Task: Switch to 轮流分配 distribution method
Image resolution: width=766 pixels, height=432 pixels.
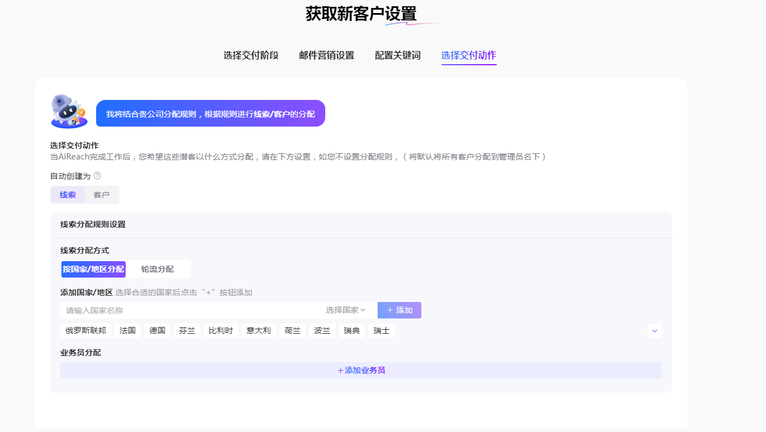Action: point(158,269)
